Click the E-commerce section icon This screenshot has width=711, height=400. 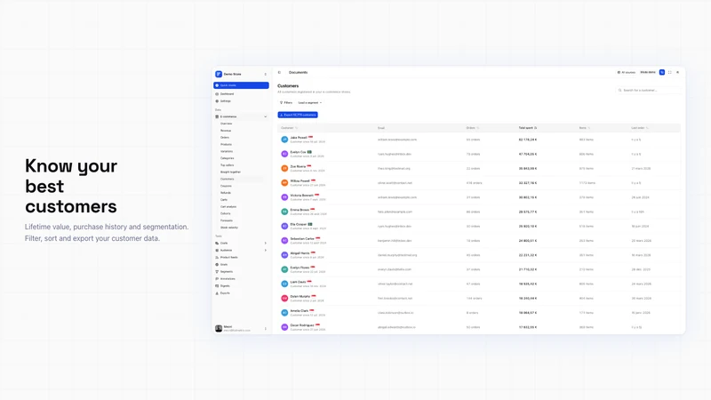click(x=217, y=116)
